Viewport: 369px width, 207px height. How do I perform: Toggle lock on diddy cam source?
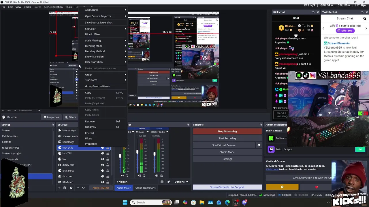tap(108, 165)
